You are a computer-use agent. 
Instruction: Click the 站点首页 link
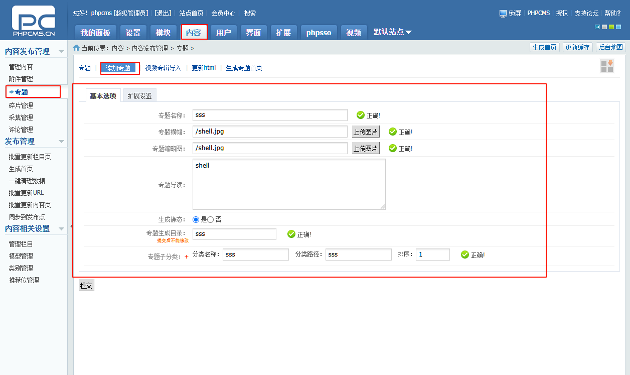click(191, 13)
